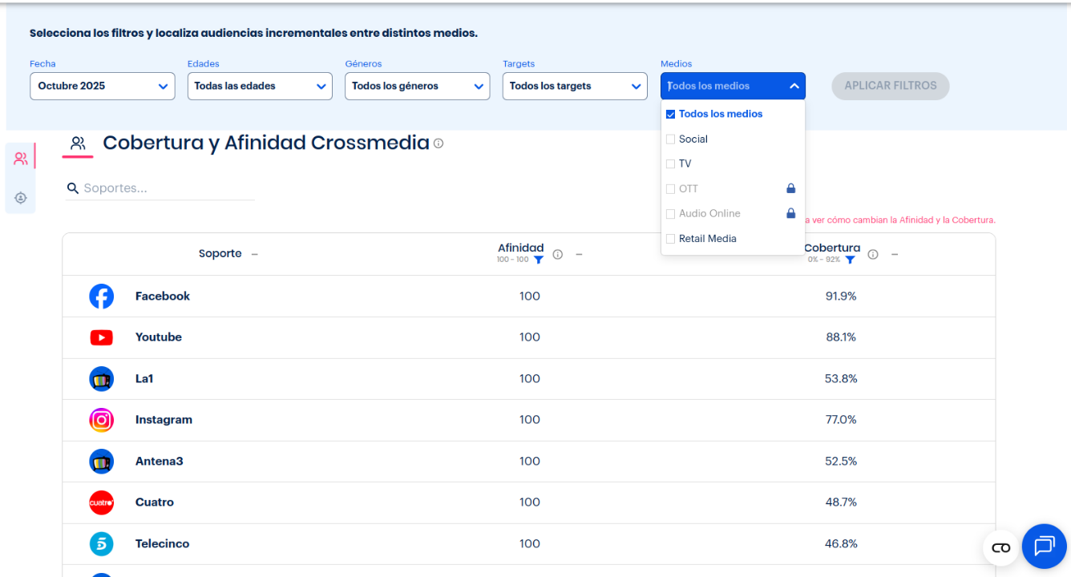Click the Youtube logo icon
The image size is (1071, 577).
pyautogui.click(x=101, y=337)
